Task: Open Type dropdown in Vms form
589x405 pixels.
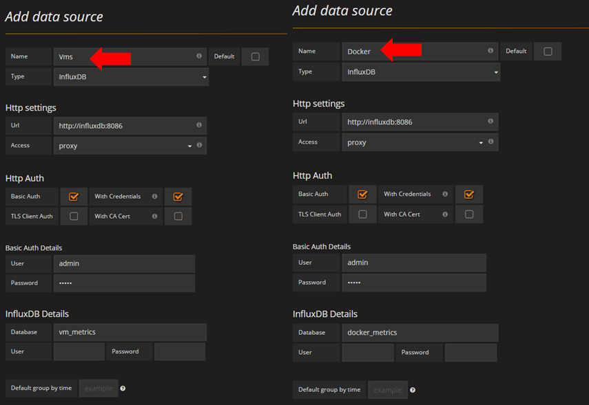Action: point(131,77)
